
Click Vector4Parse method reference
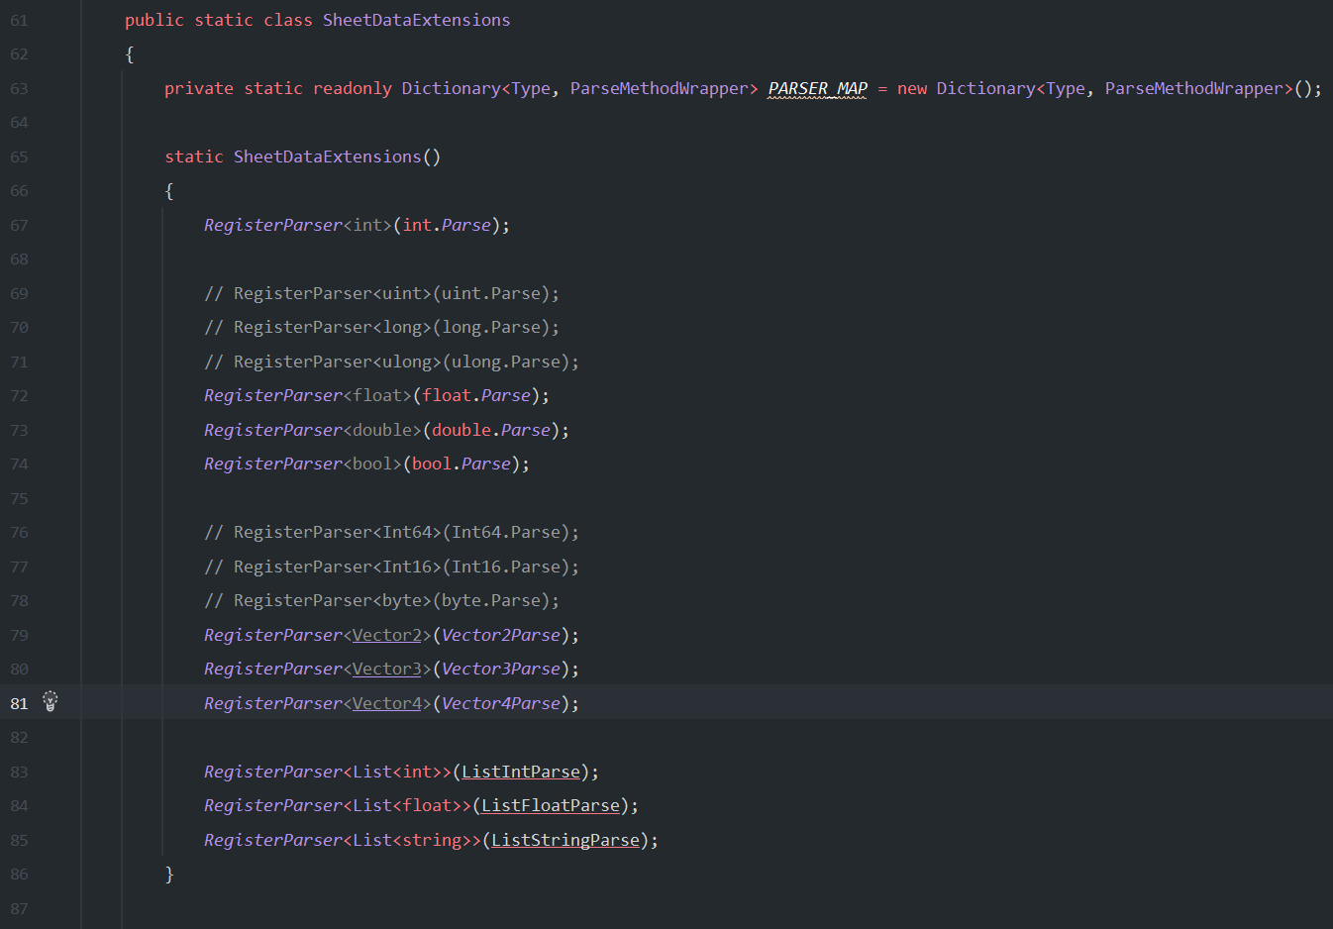[501, 703]
